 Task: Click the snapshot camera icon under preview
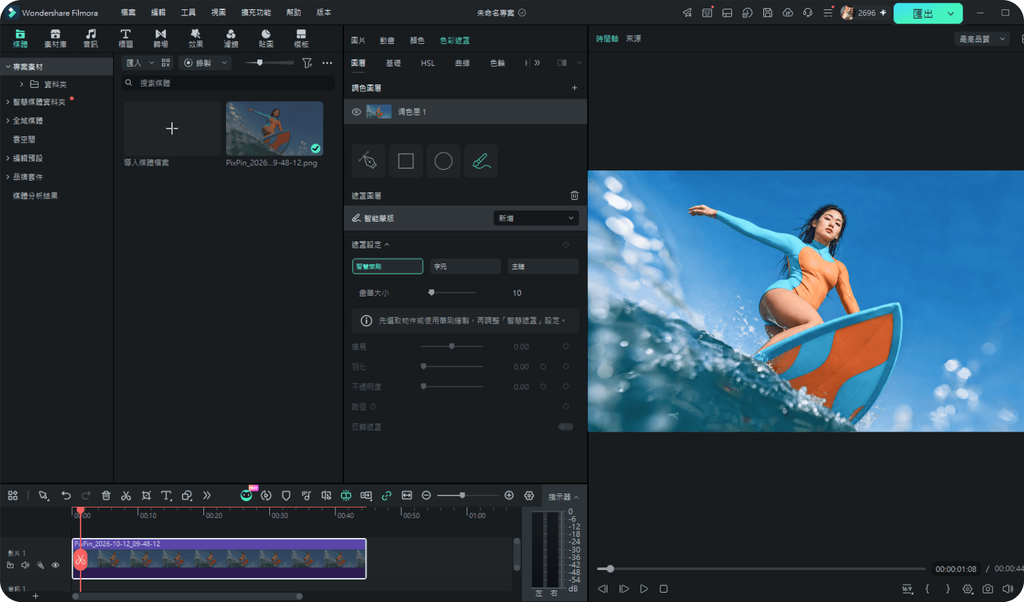pos(988,589)
